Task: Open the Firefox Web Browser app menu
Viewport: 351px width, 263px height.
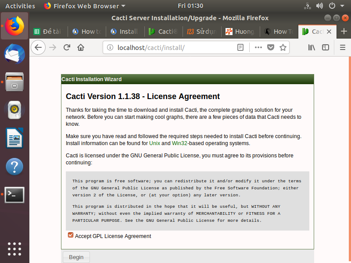Action: [85, 6]
